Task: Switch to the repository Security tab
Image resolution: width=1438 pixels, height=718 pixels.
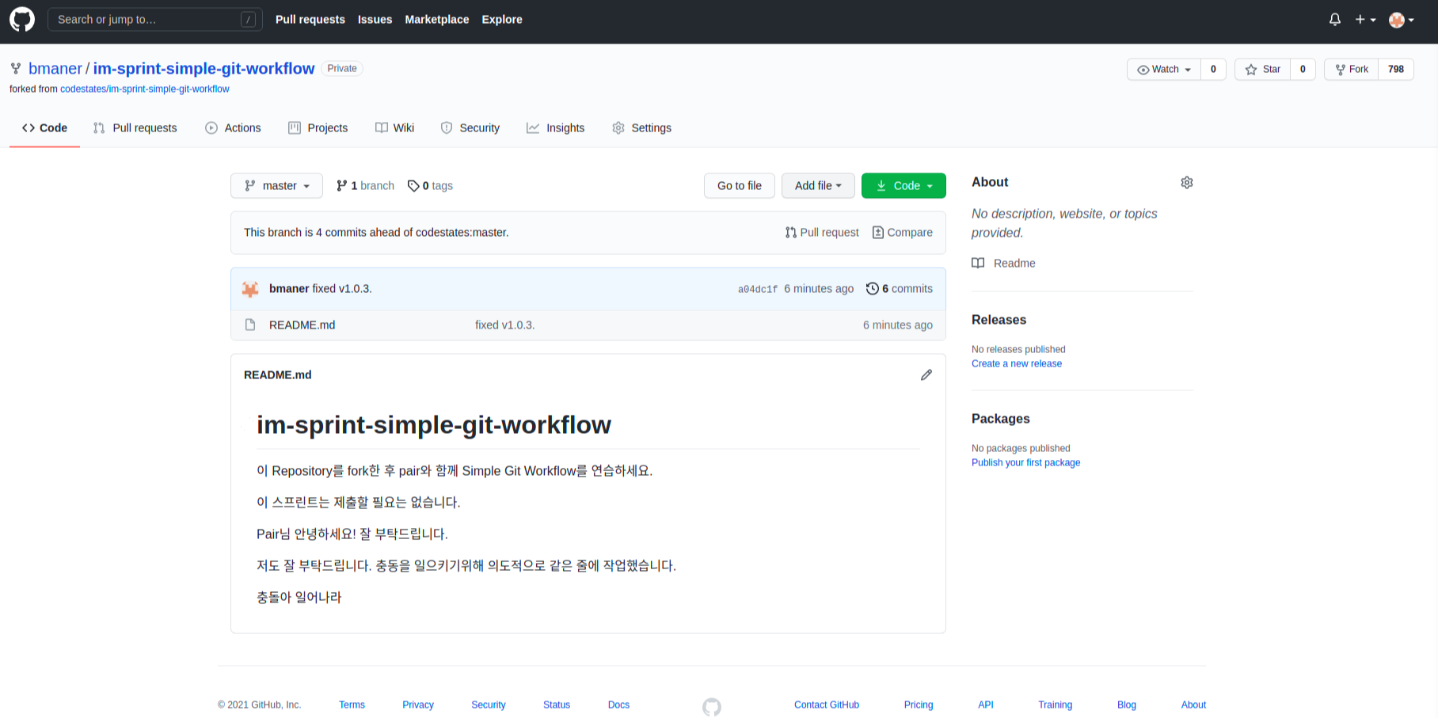Action: 470,127
